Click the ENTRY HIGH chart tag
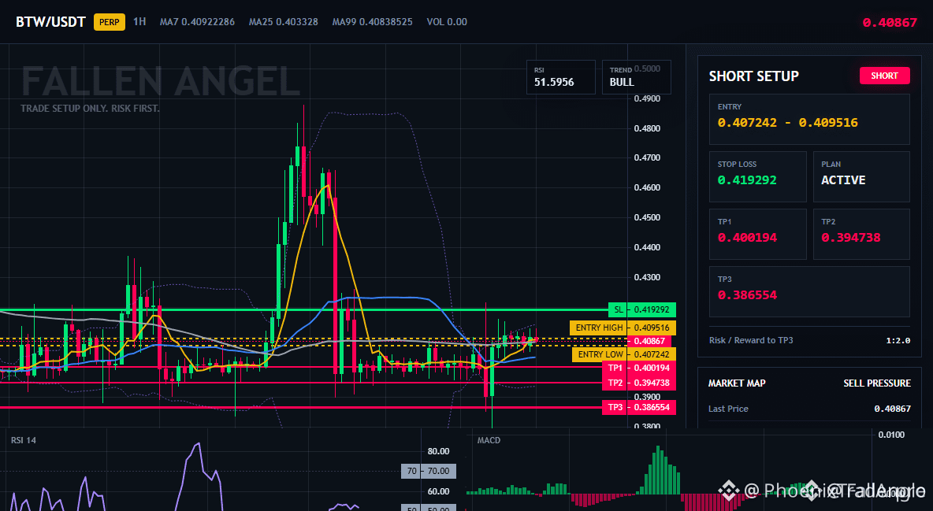The width and height of the screenshot is (933, 511). [623, 328]
